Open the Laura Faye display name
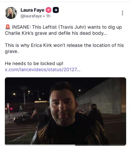Image resolution: width=131 pixels, height=151 pixels. tap(32, 10)
